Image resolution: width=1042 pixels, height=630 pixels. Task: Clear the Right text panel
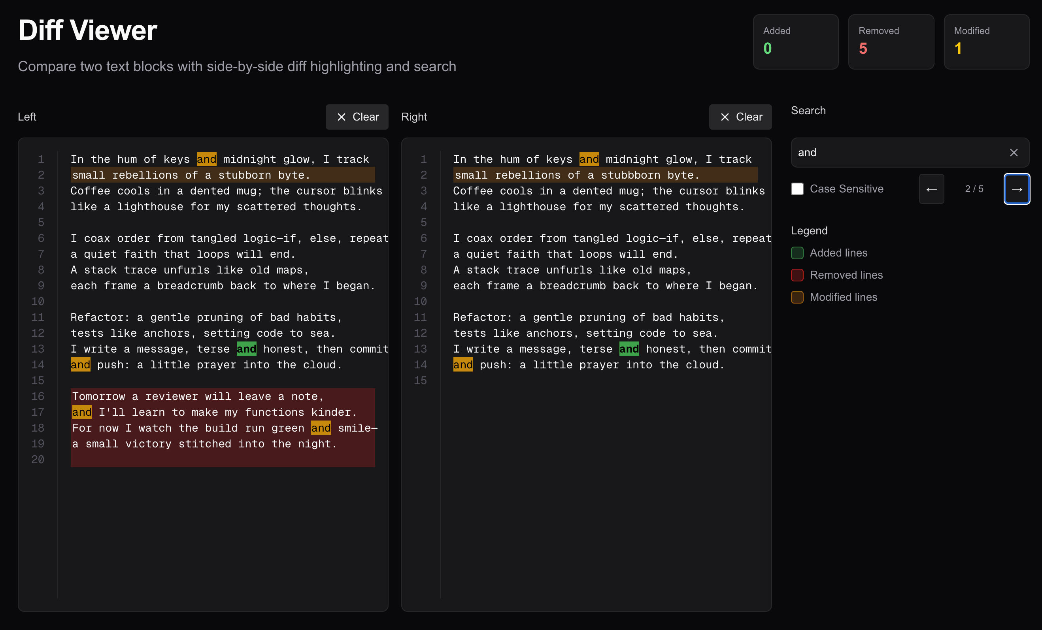740,117
